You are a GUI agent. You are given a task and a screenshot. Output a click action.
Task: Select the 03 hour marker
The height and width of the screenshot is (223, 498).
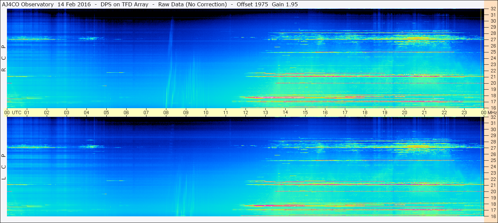[67, 112]
